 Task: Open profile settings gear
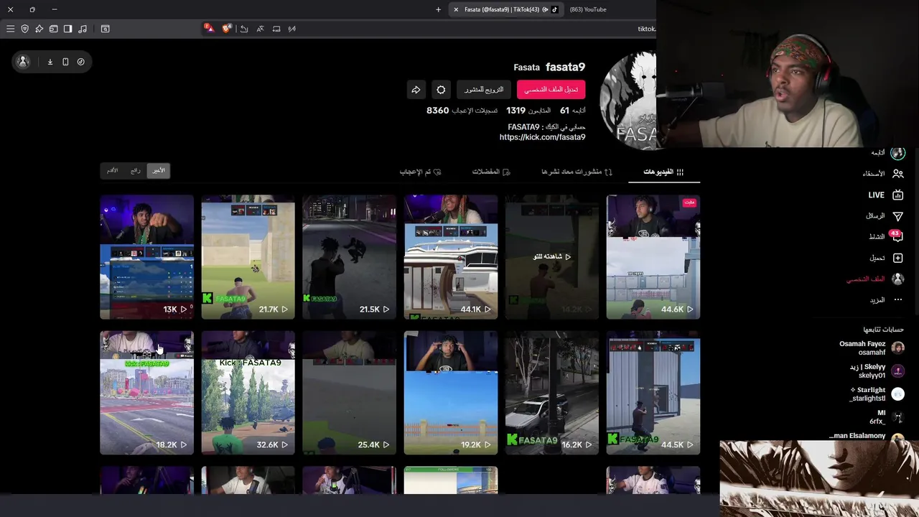pyautogui.click(x=441, y=90)
